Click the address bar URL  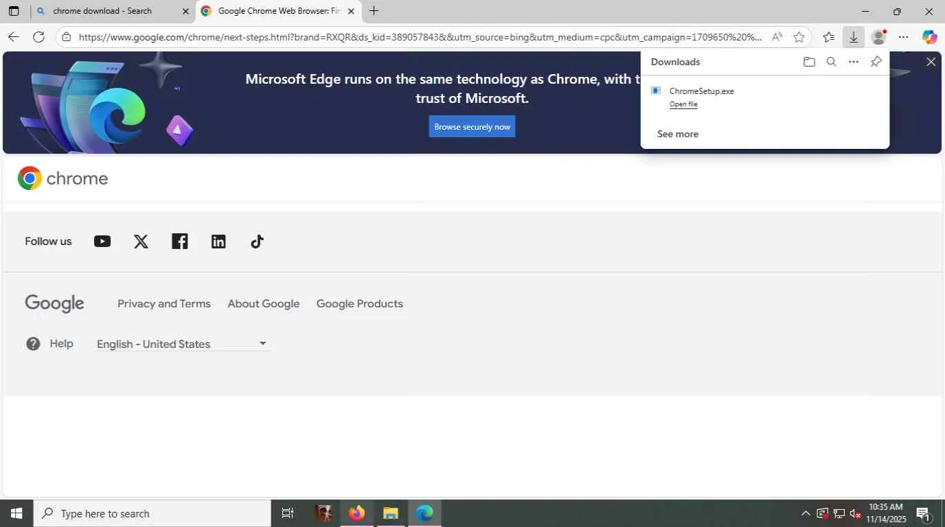click(x=420, y=37)
